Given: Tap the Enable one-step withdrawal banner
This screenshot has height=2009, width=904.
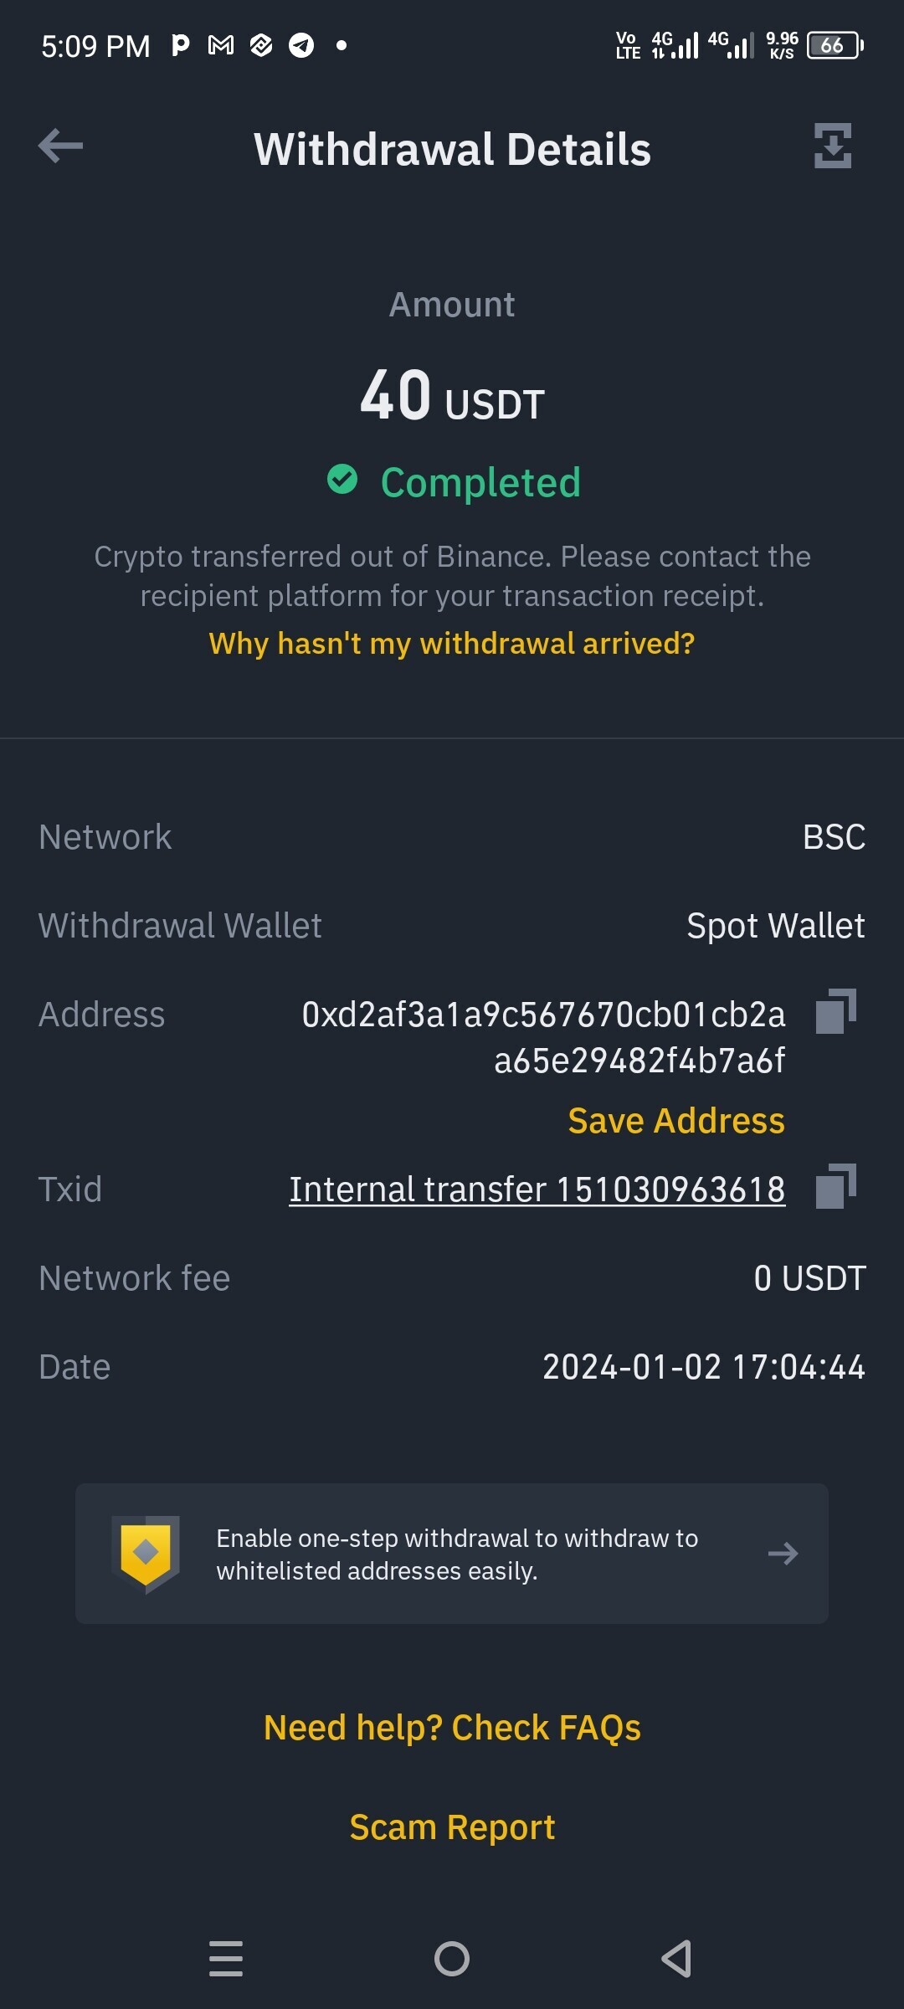Looking at the screenshot, I should pos(452,1554).
